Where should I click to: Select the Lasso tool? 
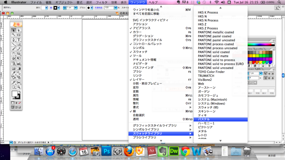click(x=19, y=35)
